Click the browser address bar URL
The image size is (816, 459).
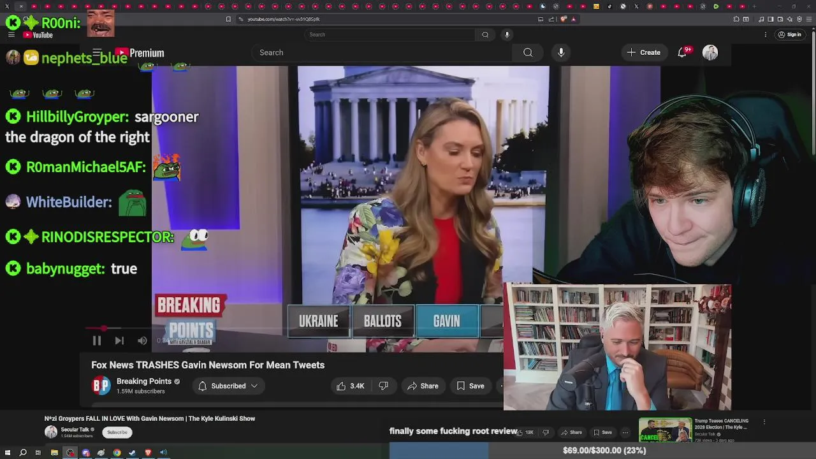(x=284, y=19)
